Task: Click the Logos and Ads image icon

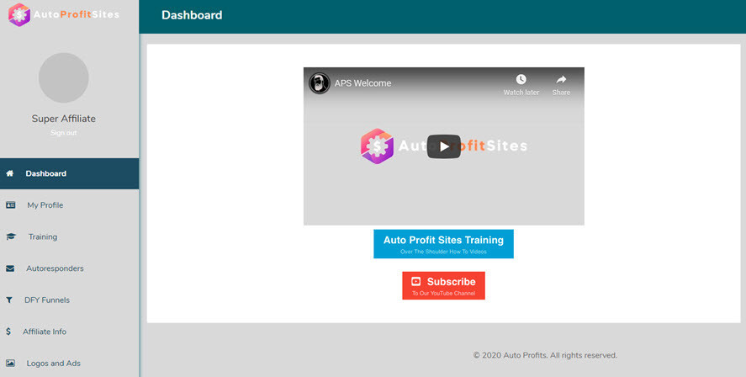Action: tap(10, 364)
